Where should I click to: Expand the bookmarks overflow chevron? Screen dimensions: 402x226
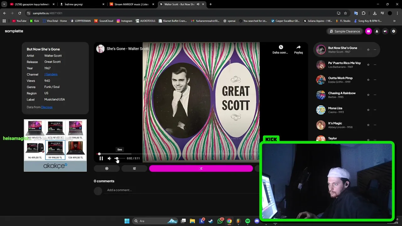point(394,21)
